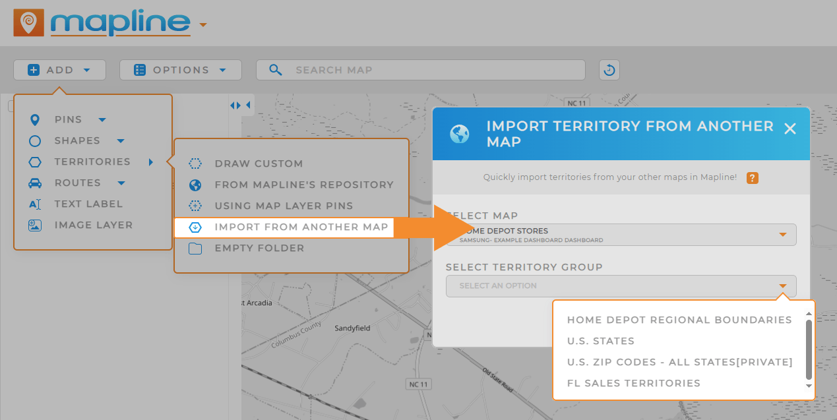Click the map refresh icon near the search bar
837x420 pixels.
tap(609, 69)
